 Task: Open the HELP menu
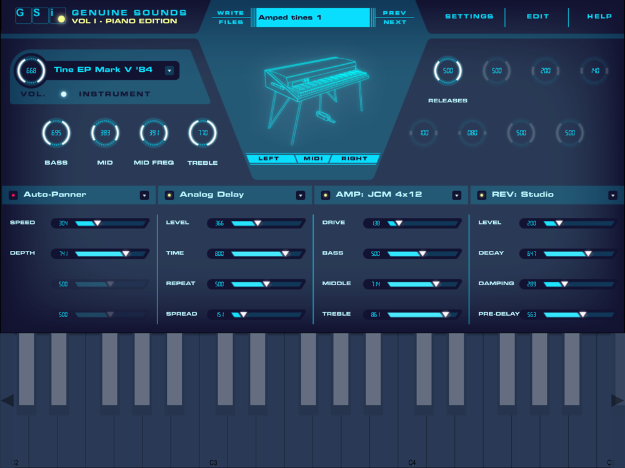[x=599, y=16]
